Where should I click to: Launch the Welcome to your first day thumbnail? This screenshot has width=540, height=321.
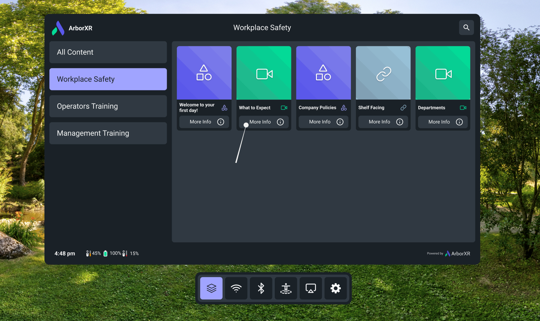[x=204, y=73]
